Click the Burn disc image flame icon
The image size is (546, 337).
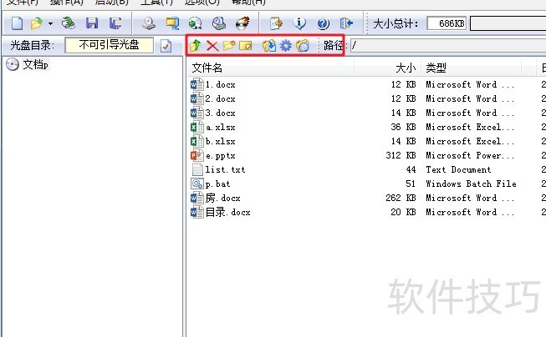click(242, 23)
